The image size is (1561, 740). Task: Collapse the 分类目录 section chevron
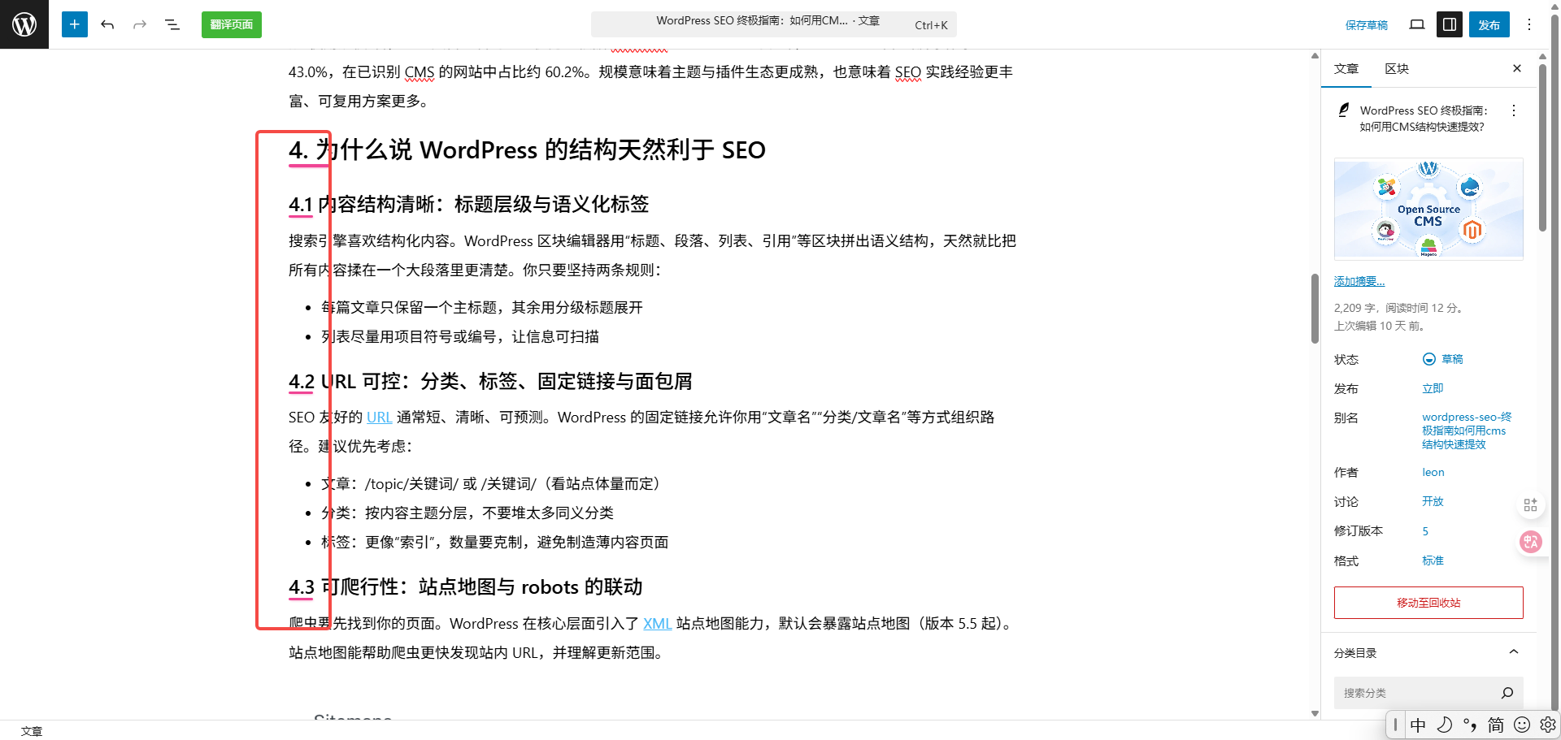[1514, 651]
